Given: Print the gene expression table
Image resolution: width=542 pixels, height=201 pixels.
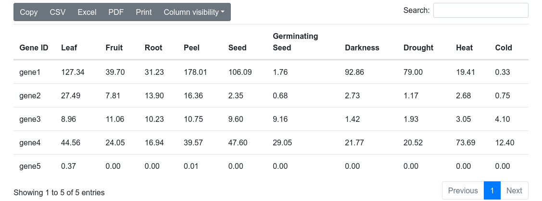Looking at the screenshot, I should click(x=144, y=12).
